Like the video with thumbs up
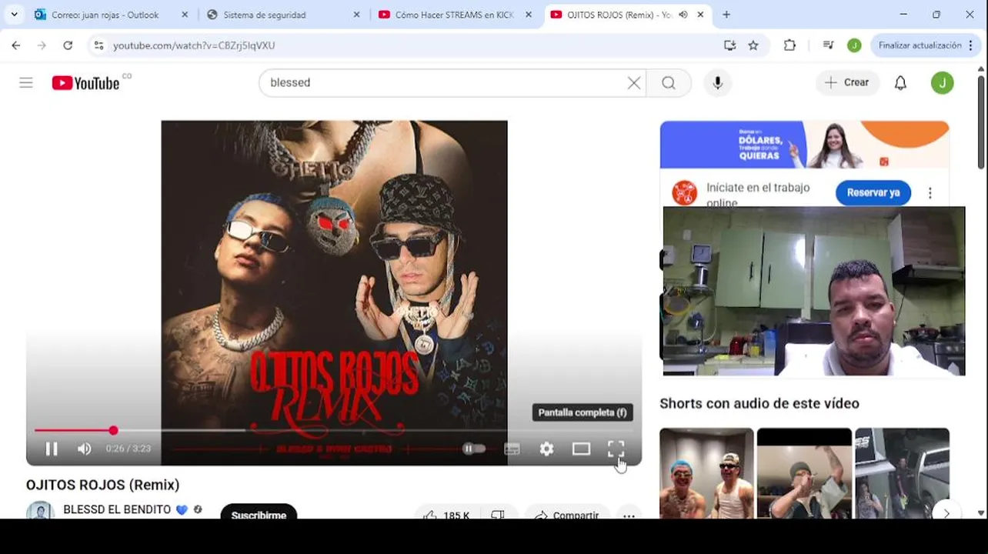988x554 pixels. [x=446, y=514]
